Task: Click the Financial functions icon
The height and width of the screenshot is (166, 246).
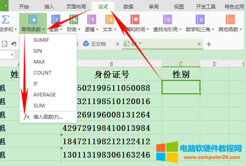Action: (73, 20)
